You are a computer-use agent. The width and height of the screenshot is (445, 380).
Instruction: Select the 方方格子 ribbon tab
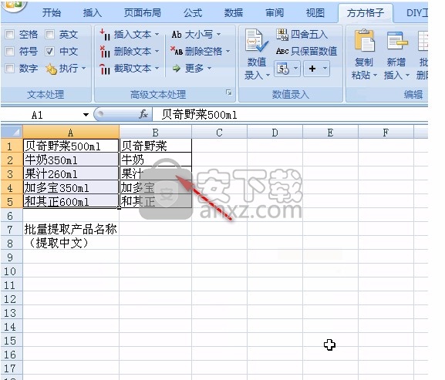[366, 13]
